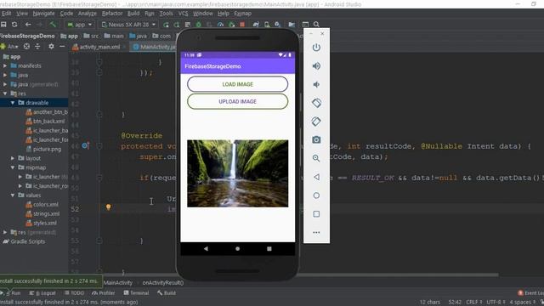Collapse the drawable folder
The width and height of the screenshot is (544, 306).
[13, 103]
